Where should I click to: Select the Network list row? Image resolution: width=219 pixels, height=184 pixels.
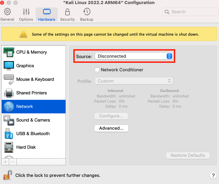(34, 107)
